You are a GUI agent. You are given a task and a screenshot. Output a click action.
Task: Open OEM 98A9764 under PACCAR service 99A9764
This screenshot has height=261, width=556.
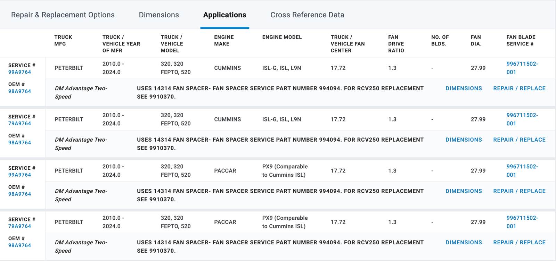19,194
